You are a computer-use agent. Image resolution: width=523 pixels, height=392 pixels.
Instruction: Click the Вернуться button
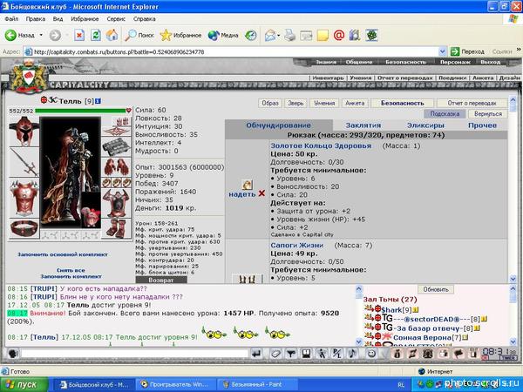click(487, 113)
